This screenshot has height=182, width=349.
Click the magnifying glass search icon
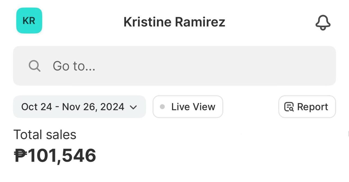(x=35, y=66)
